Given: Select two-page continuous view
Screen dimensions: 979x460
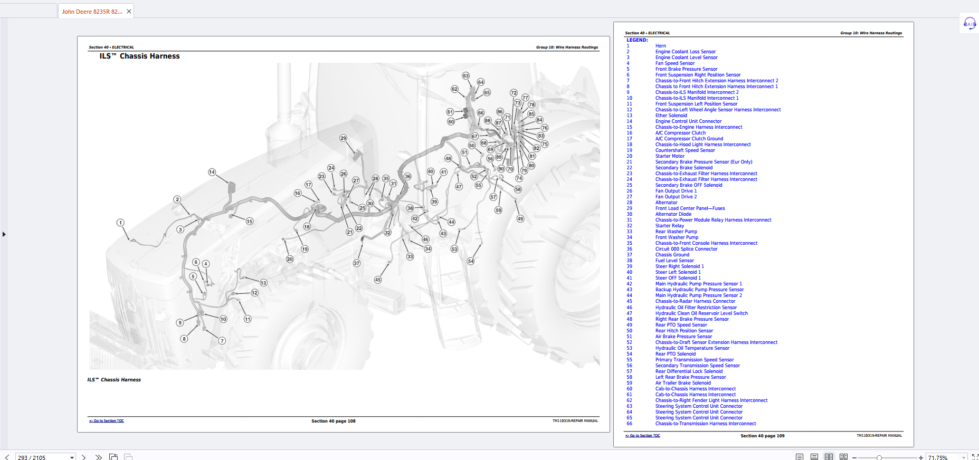Looking at the screenshot, I should (843, 457).
